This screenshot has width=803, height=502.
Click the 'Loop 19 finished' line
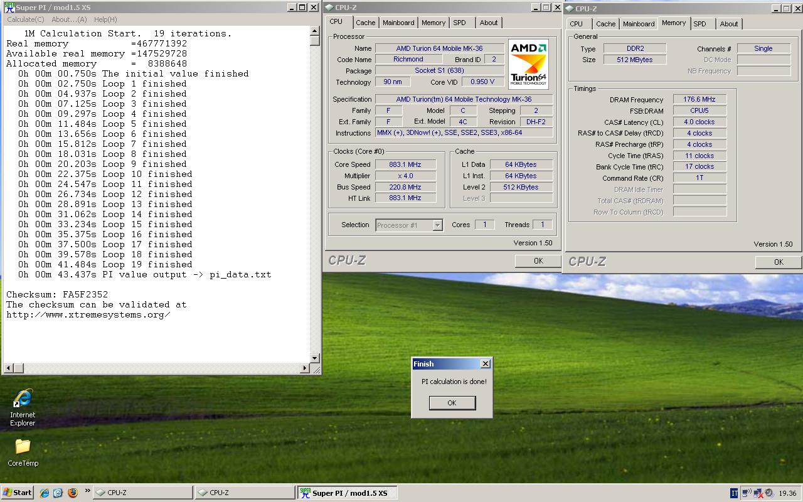click(x=105, y=264)
